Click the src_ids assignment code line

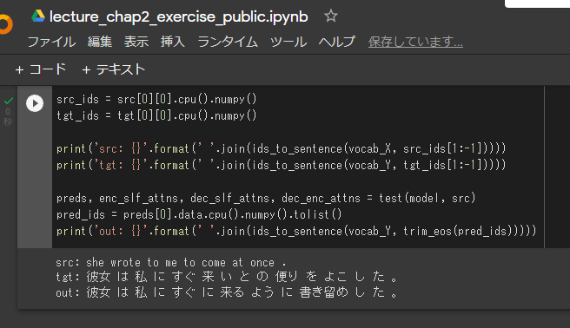156,99
